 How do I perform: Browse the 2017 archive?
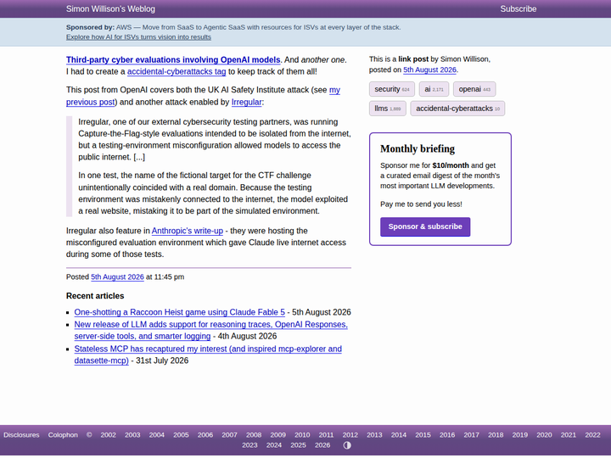click(472, 435)
